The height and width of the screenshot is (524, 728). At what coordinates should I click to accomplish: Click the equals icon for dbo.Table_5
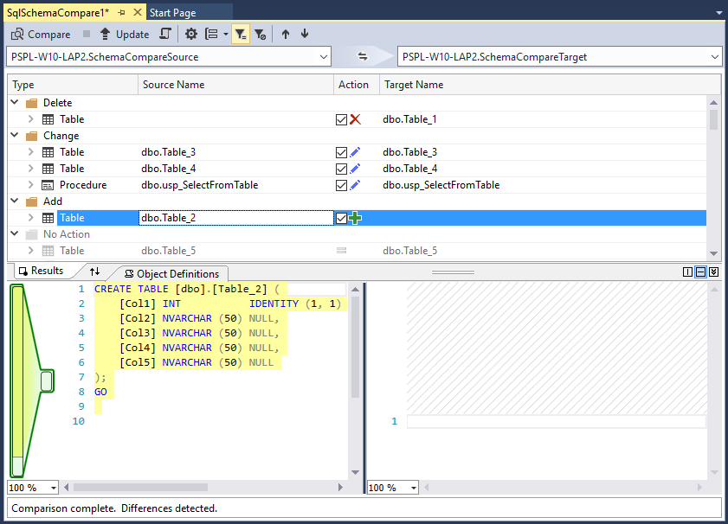click(341, 251)
